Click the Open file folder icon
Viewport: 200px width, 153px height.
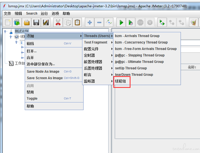pos(26,22)
